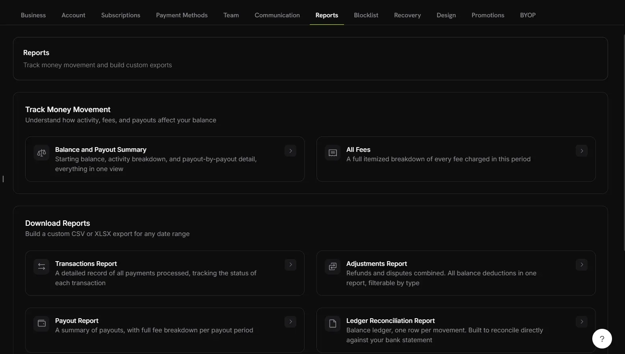Go to the Recovery tab
625x354 pixels.
pos(407,15)
